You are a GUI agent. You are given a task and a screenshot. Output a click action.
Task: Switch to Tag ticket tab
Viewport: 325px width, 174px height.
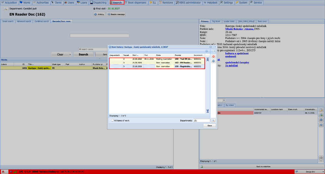point(216,21)
